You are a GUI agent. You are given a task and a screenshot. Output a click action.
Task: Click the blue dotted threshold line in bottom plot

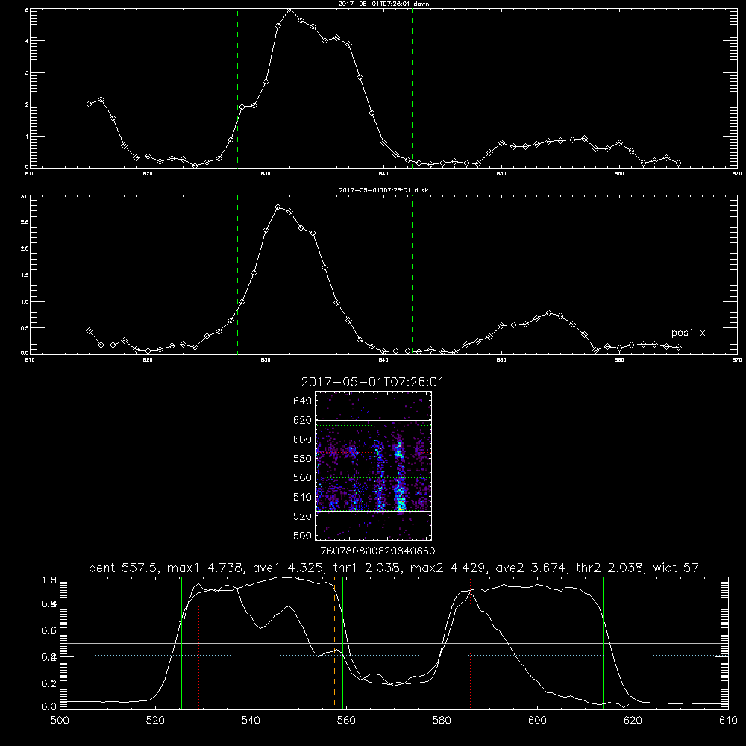pos(394,656)
